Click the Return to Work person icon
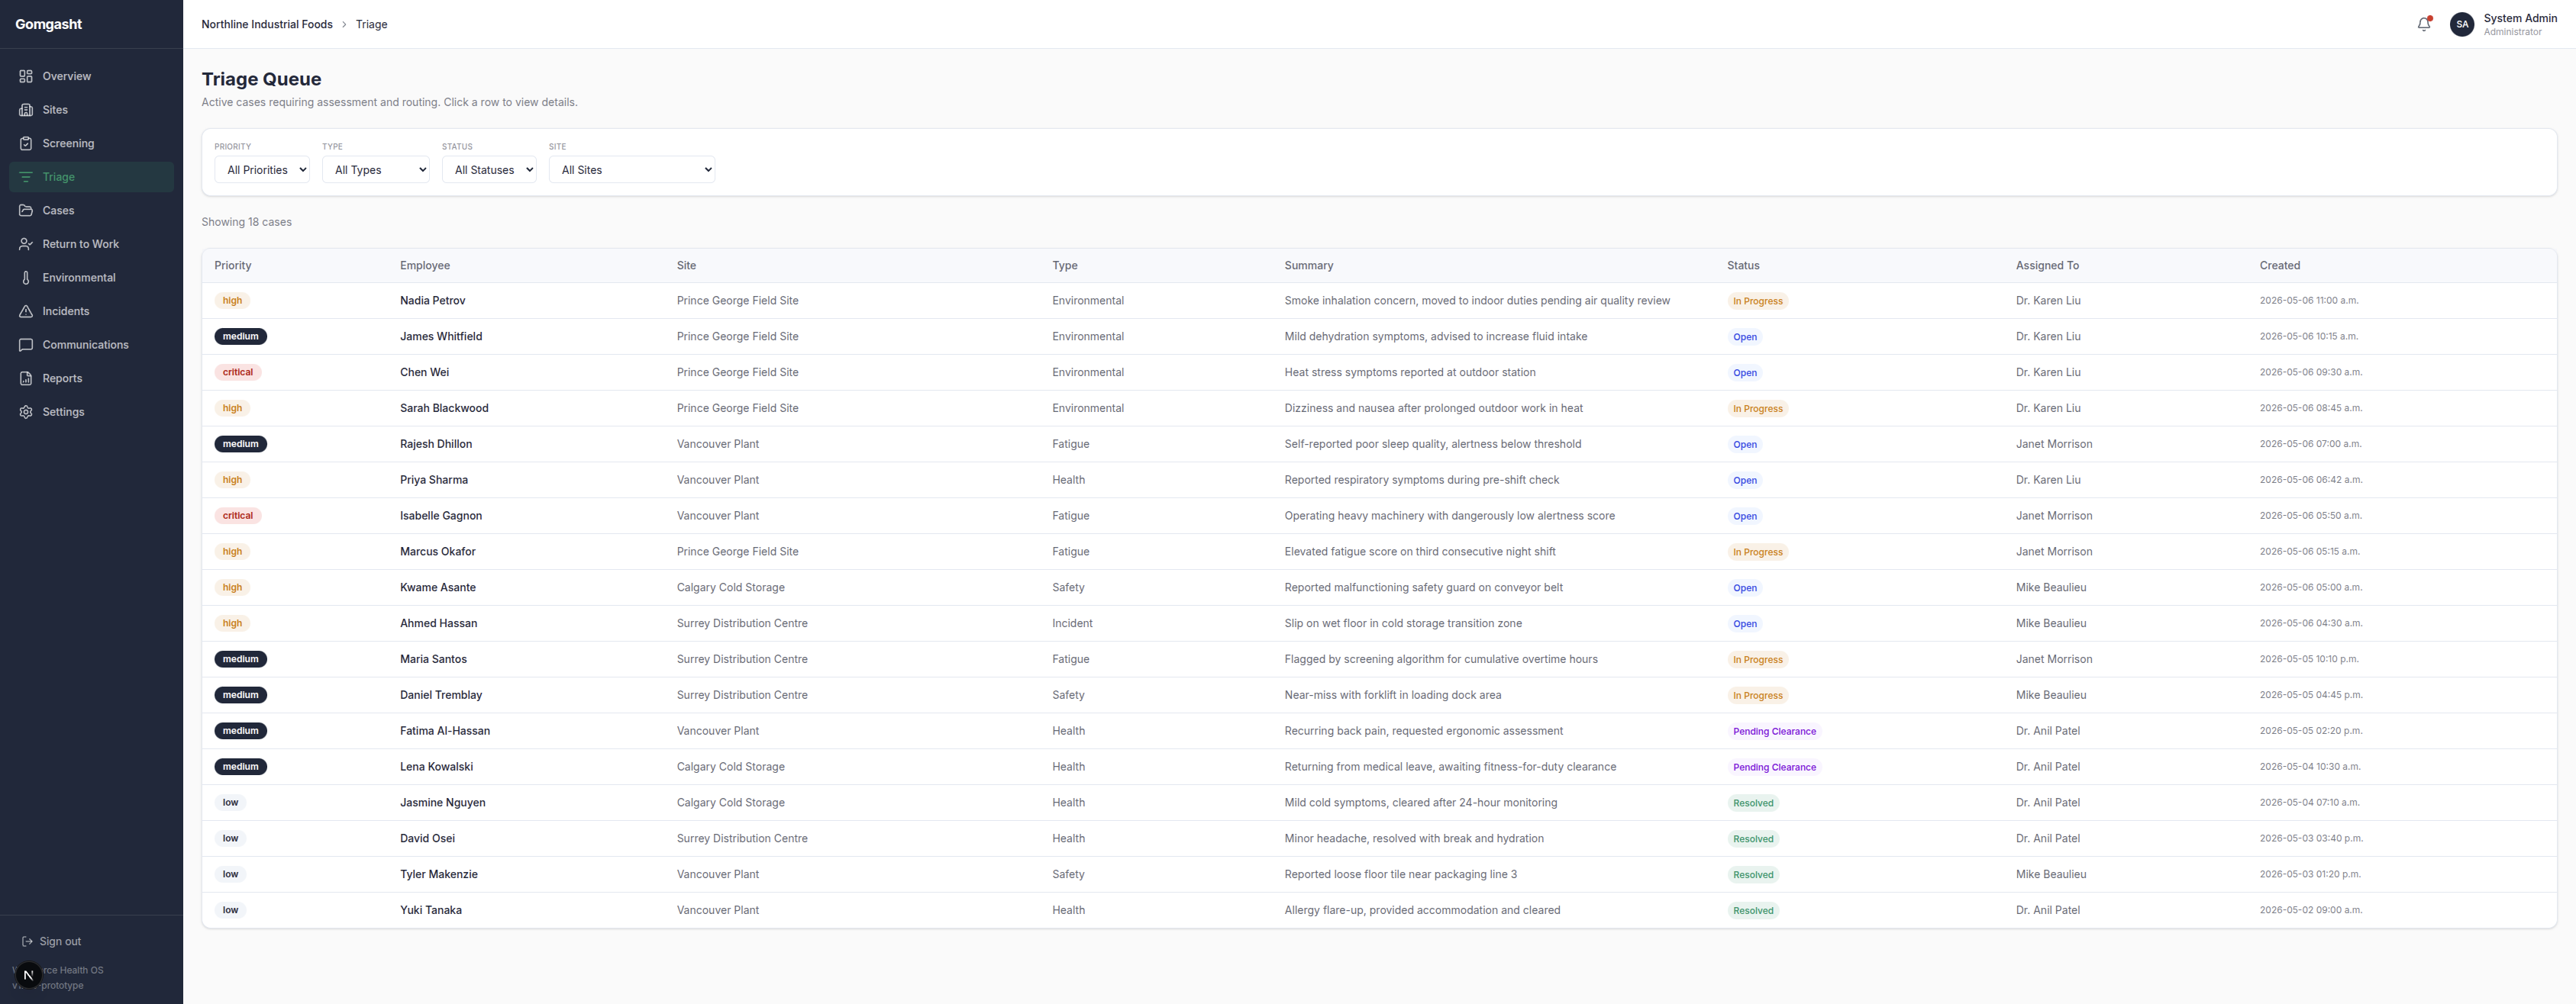2576x1004 pixels. point(26,244)
